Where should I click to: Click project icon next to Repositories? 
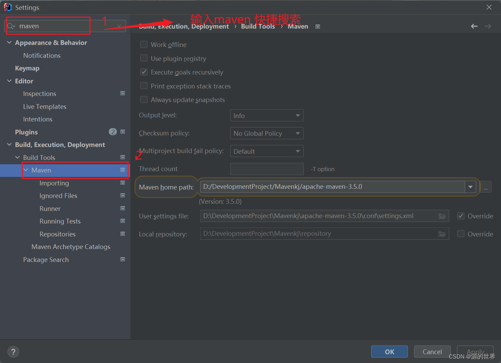pyautogui.click(x=123, y=234)
